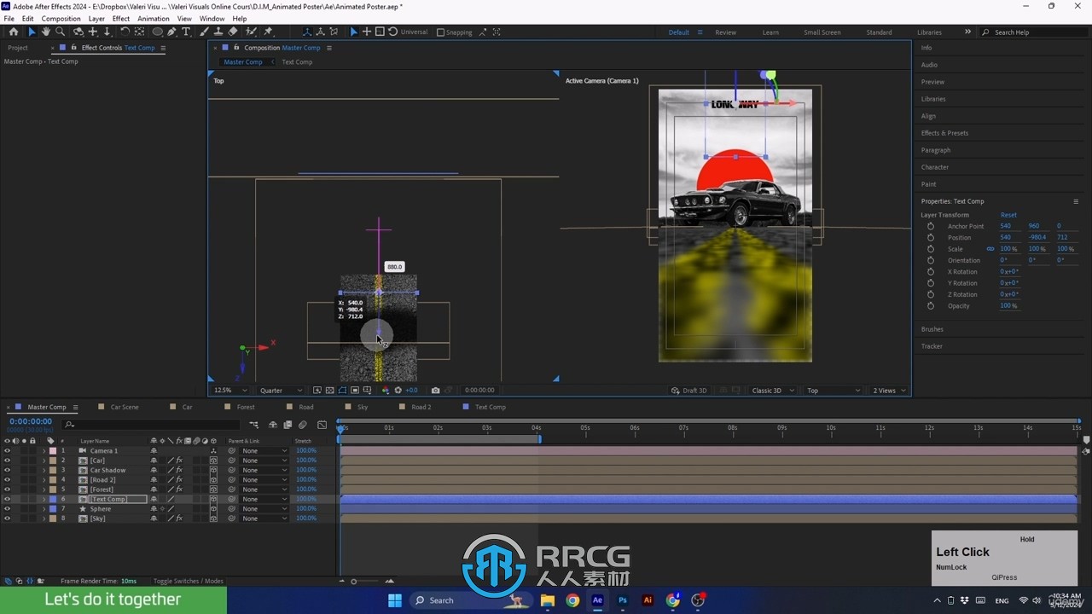Switch to the Project panel tab
Screen dimensions: 1092x614
[x=18, y=48]
